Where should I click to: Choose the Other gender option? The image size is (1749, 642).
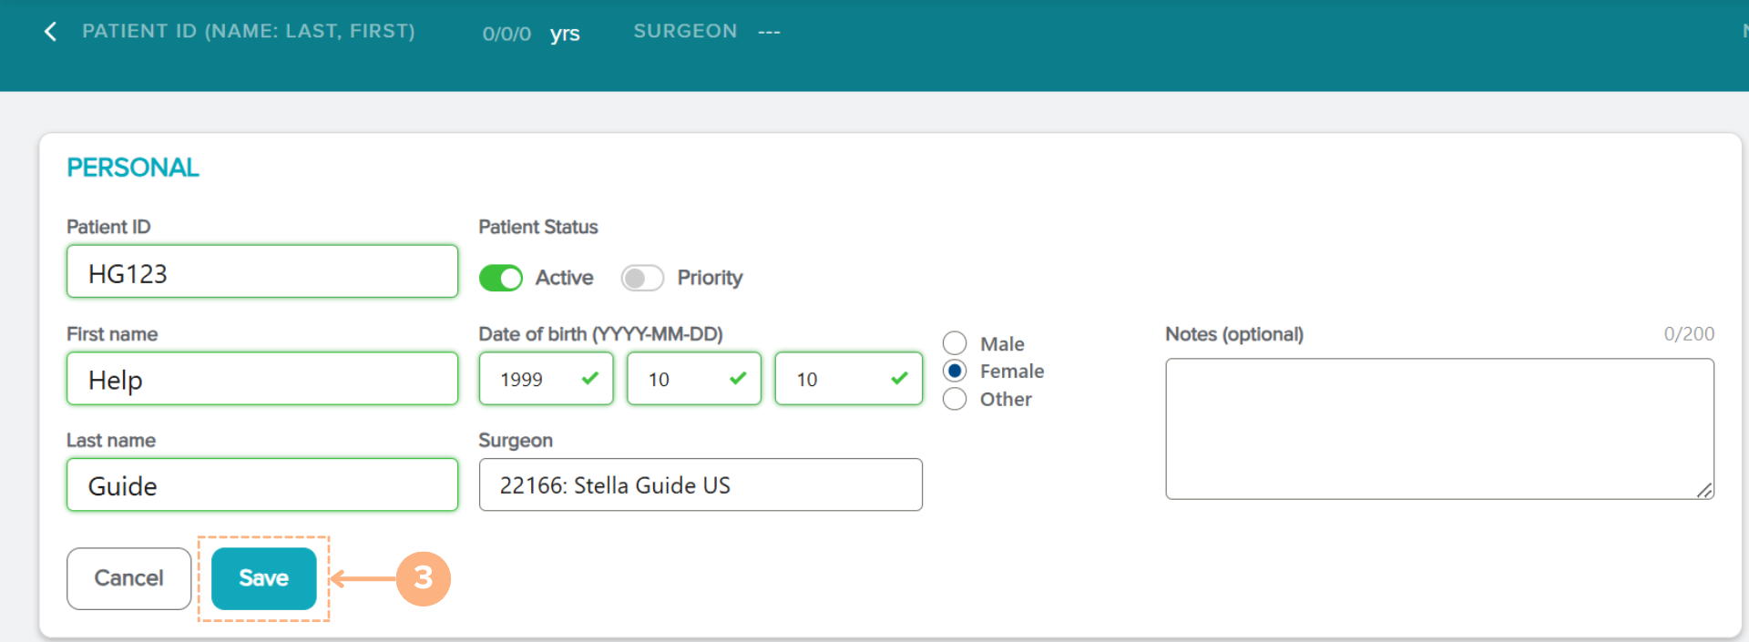[x=955, y=399]
